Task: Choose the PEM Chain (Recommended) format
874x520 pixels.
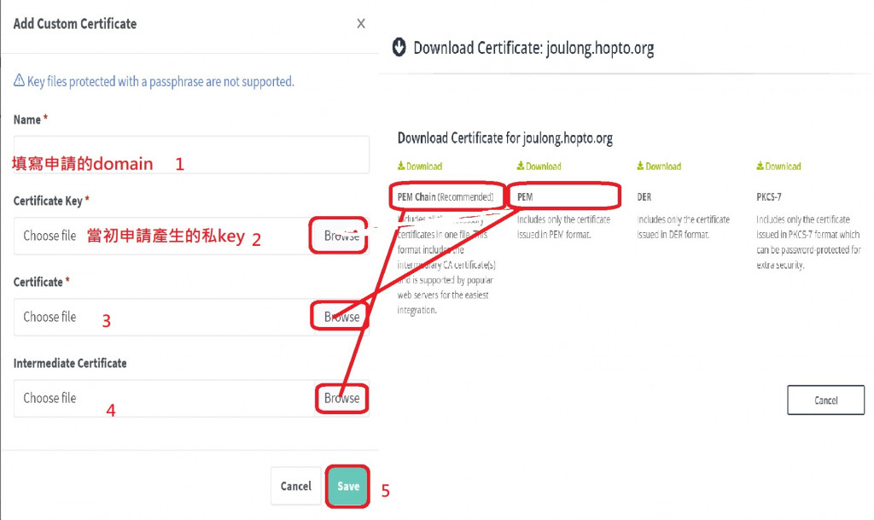Action: pos(446,196)
